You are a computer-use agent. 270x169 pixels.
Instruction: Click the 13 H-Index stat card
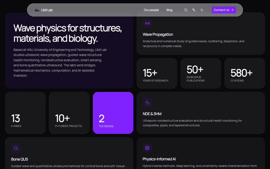25,113
